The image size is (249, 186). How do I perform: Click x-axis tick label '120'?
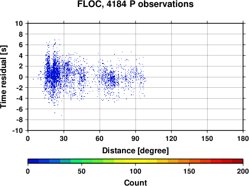[x=171, y=138]
